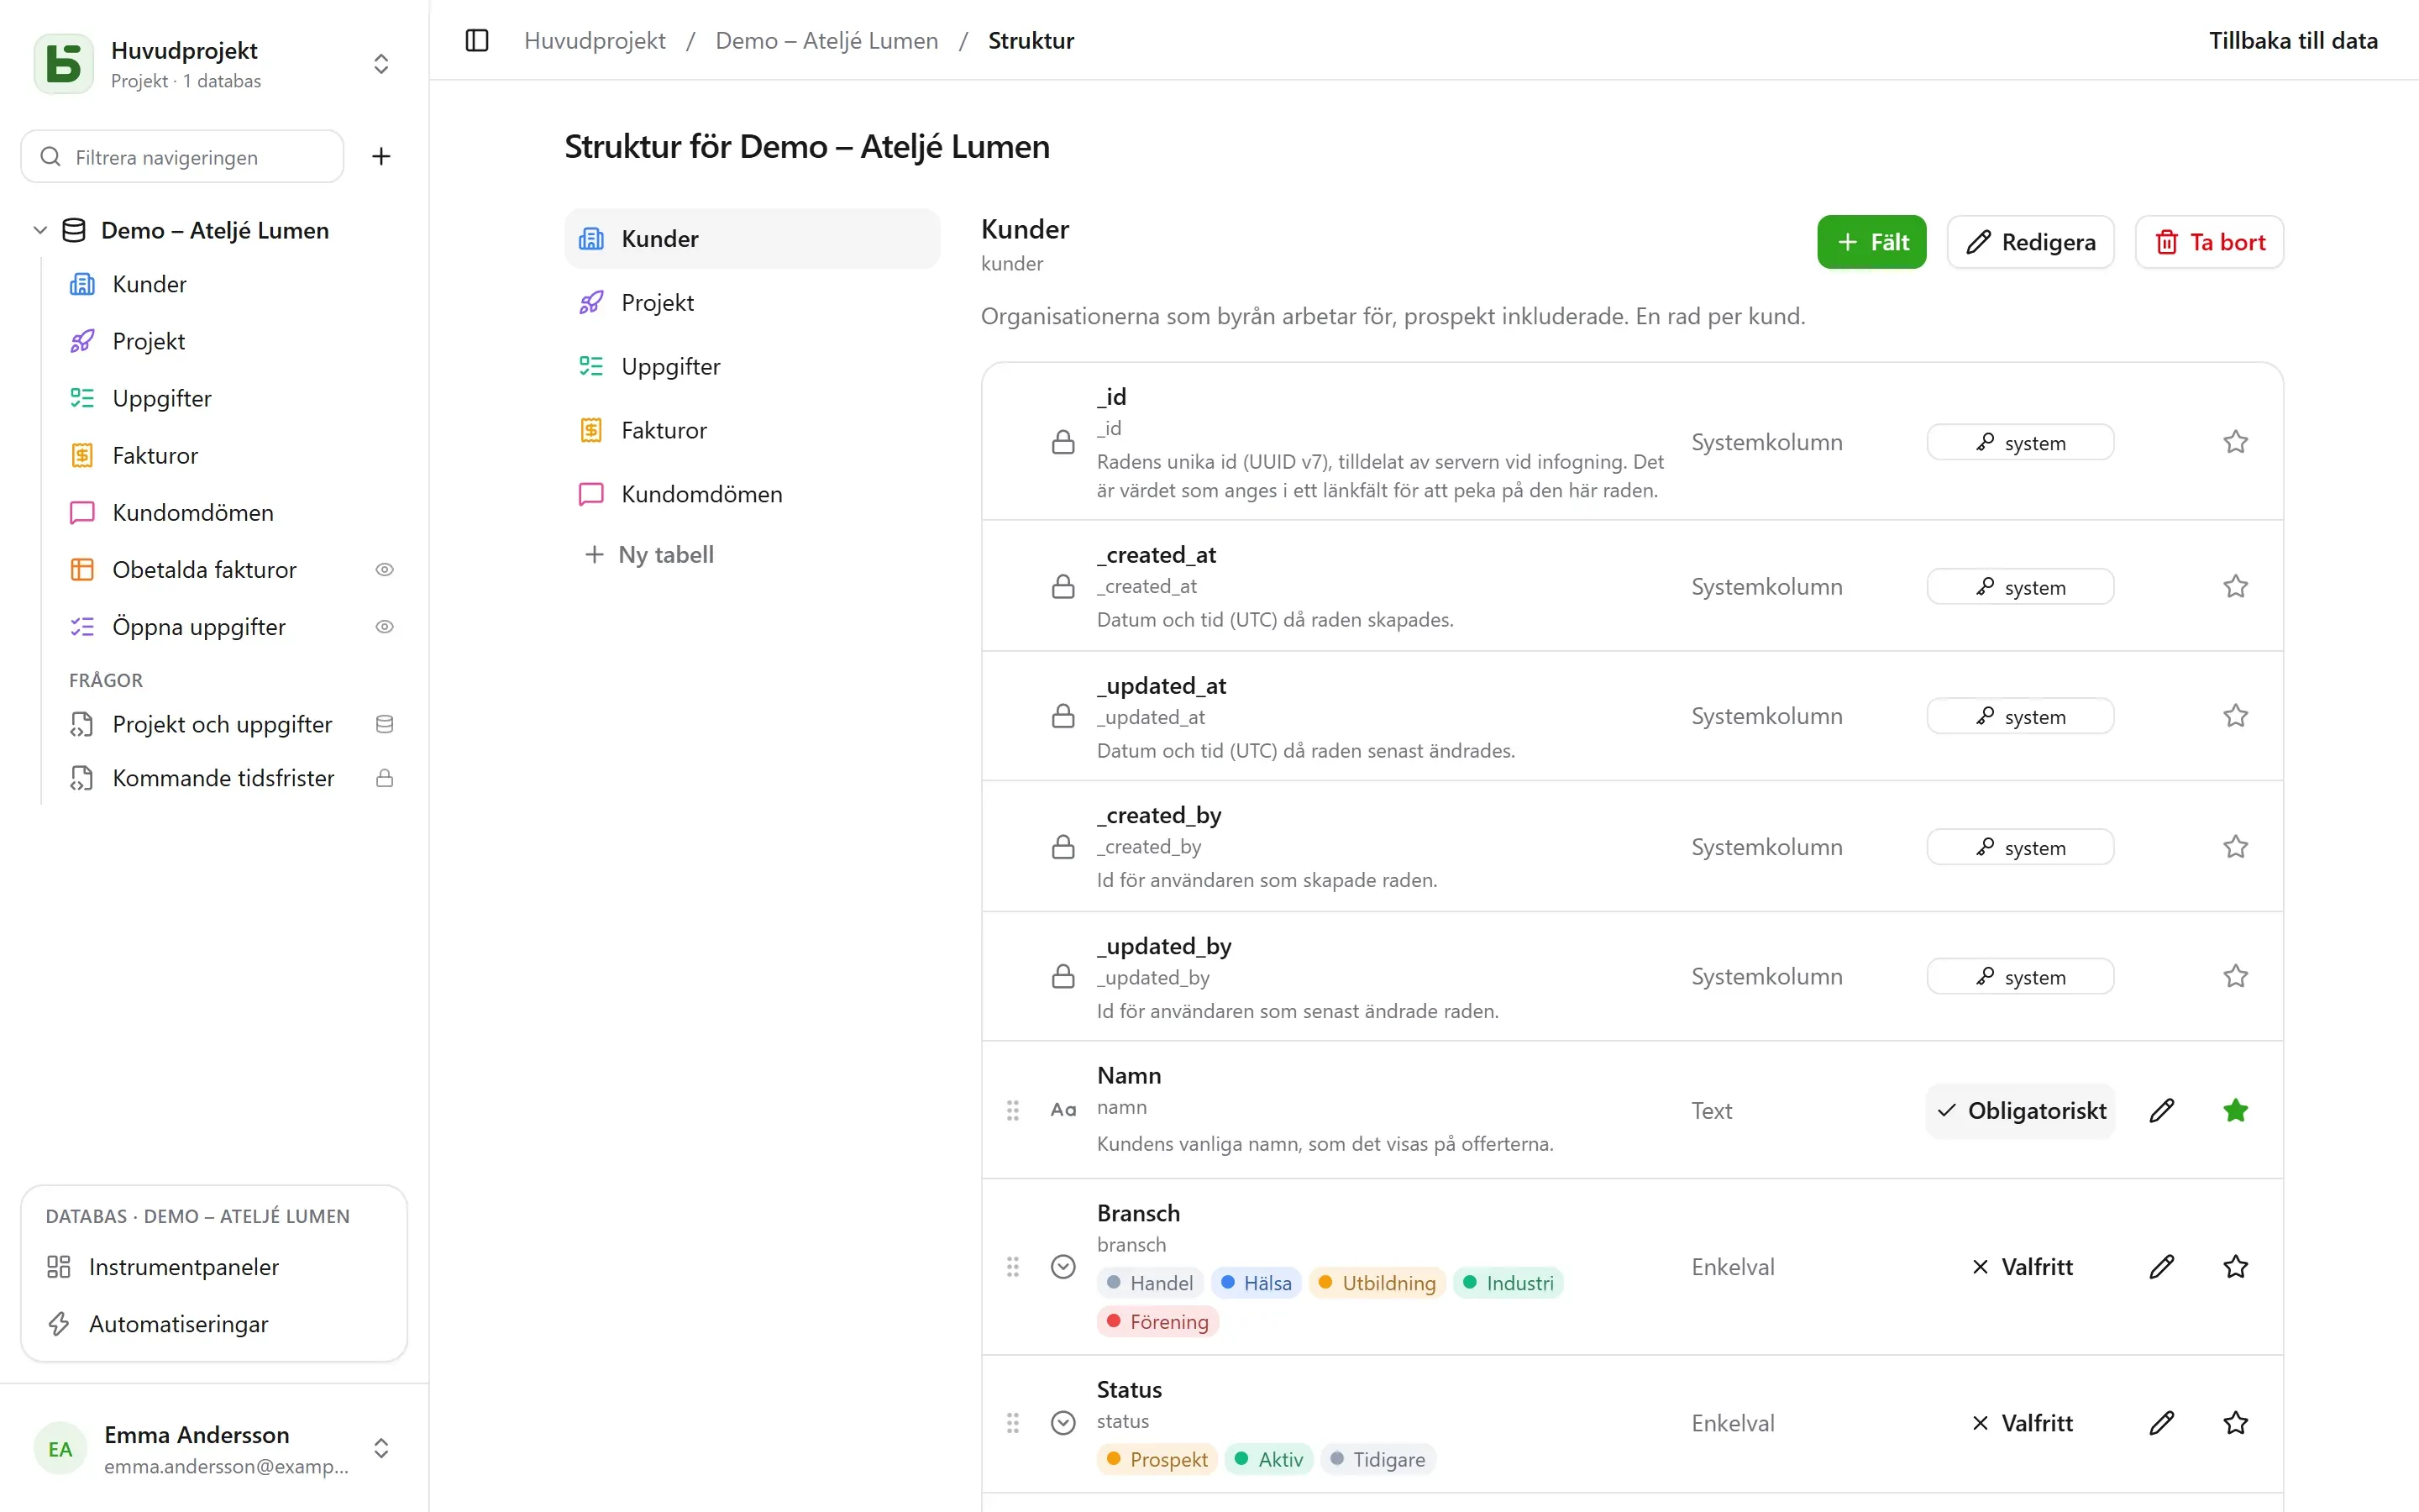Click the Redigera button
2419x1512 pixels.
2030,242
